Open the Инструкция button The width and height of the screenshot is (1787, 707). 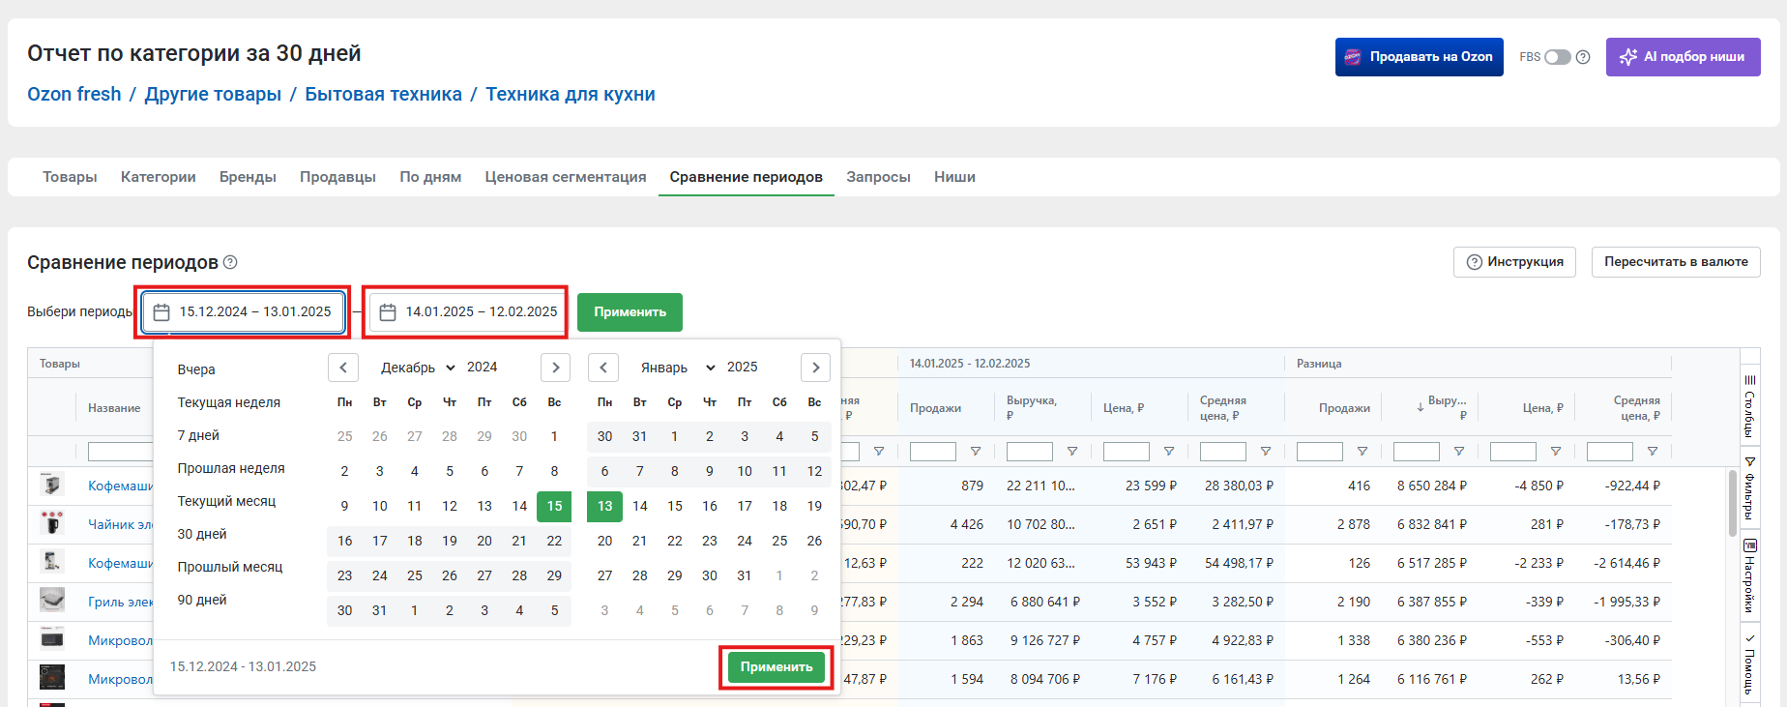point(1514,262)
